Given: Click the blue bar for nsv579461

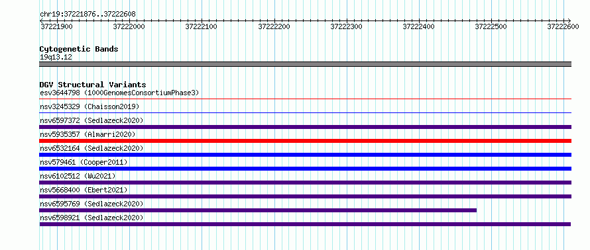Looking at the screenshot, I should pyautogui.click(x=305, y=169).
